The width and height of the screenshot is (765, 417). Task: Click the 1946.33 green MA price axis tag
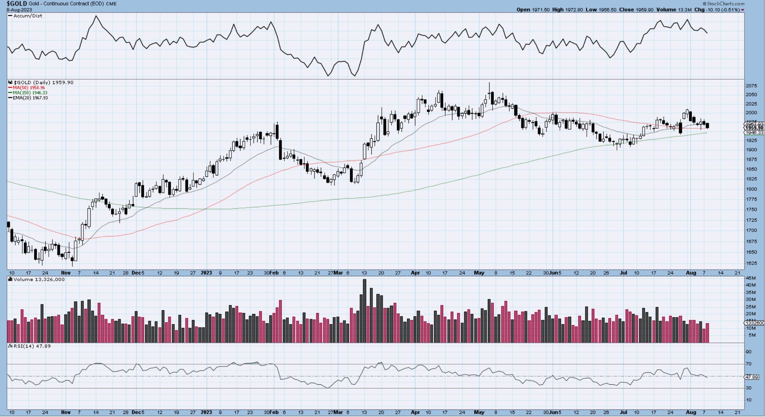754,132
